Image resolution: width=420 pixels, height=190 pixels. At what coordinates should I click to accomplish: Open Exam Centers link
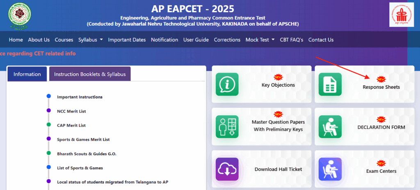381,171
